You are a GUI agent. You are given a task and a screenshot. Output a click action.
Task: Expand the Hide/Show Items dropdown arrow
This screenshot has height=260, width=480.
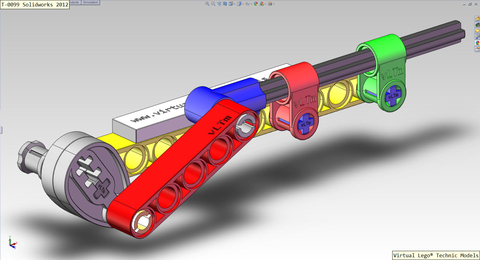251,4
